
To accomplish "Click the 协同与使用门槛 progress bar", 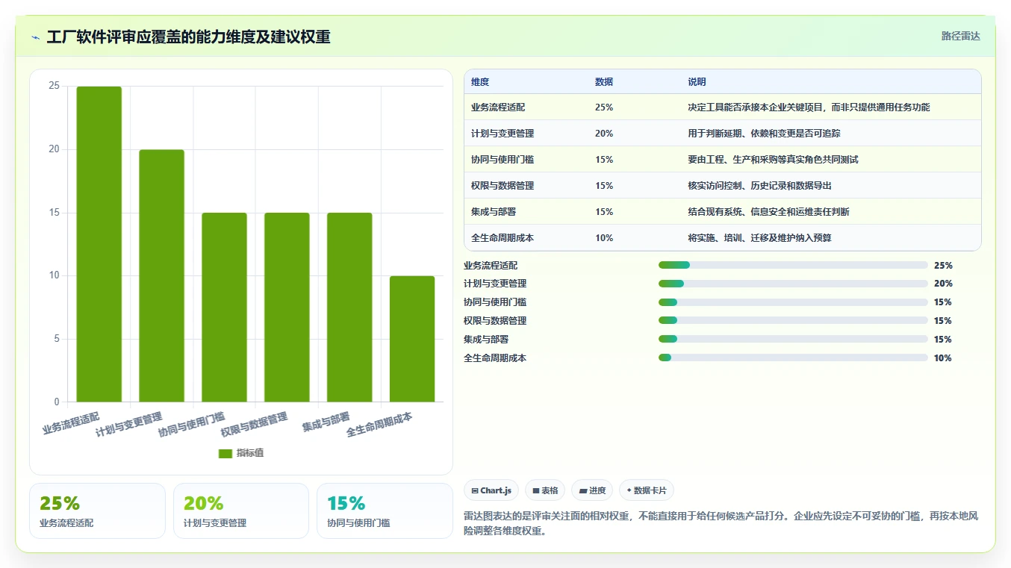I will [x=793, y=302].
